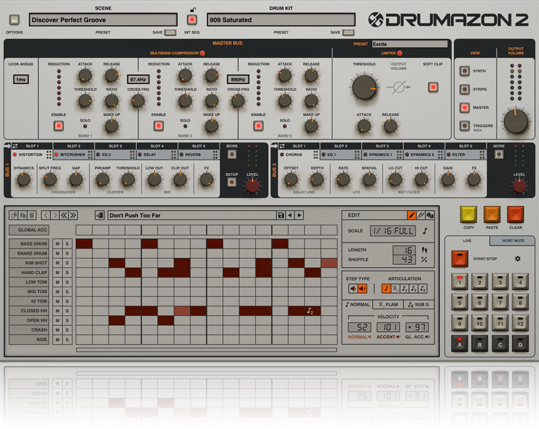This screenshot has height=429, width=539.
Task: Toggle the INT SEQ red button
Action: pyautogui.click(x=192, y=20)
